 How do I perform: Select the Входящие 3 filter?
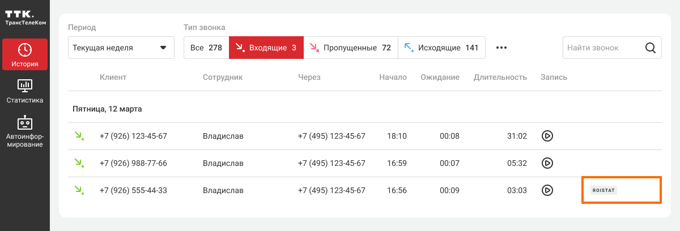266,48
